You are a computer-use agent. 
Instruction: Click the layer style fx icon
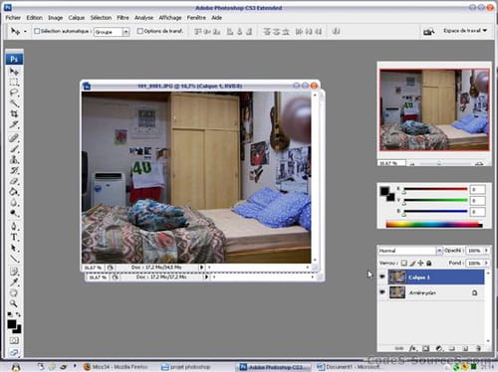[412, 348]
